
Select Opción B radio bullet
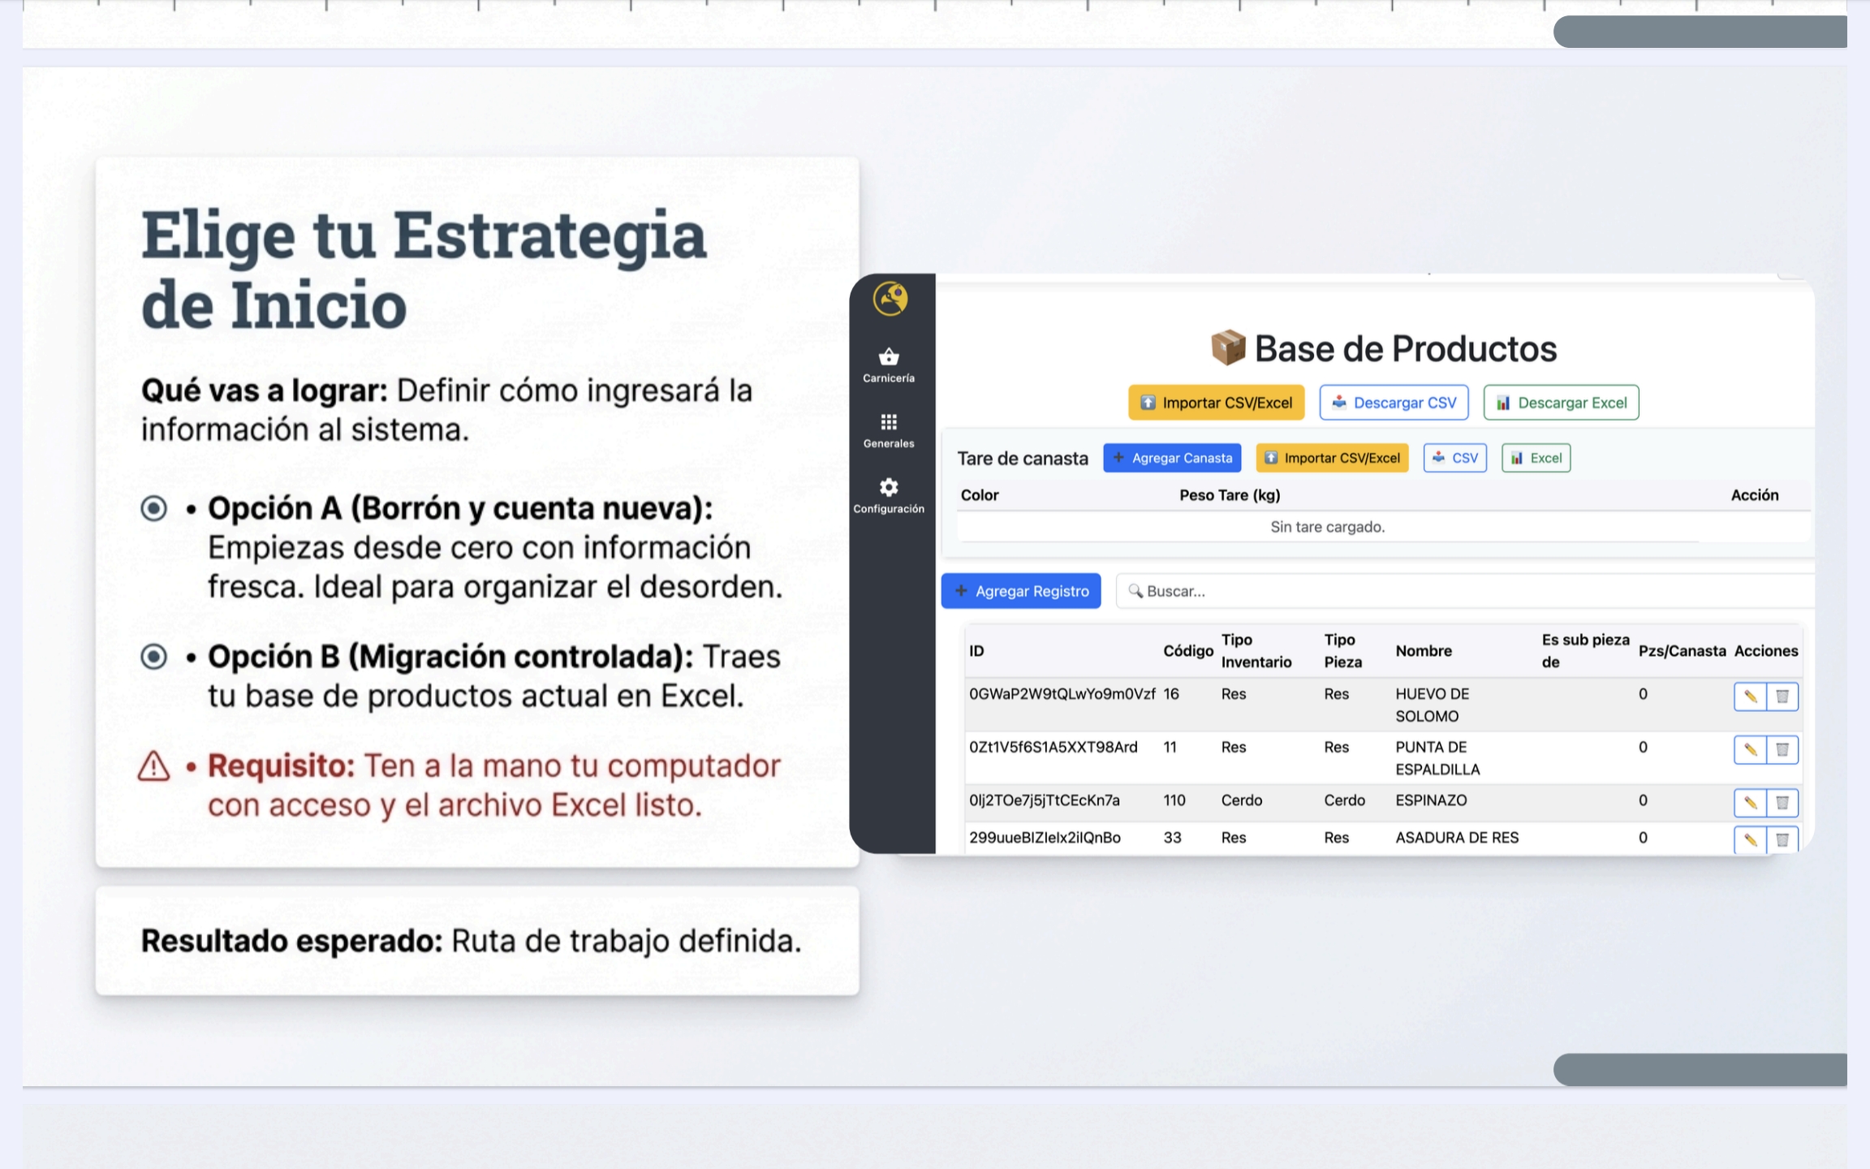pyautogui.click(x=153, y=656)
